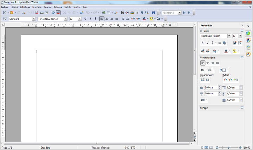Screen dimensions: 253x150
Task: Click Font Color A in formatting toolbar
Action: point(144,19)
